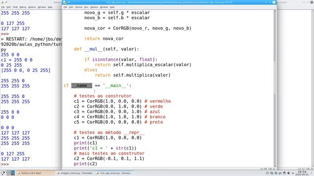314x176 pixels.
Task: Click the line defining c4 as branco
Action: (120, 117)
